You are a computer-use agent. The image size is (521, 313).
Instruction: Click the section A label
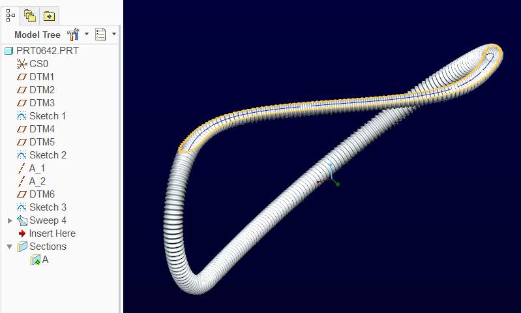pyautogui.click(x=45, y=260)
